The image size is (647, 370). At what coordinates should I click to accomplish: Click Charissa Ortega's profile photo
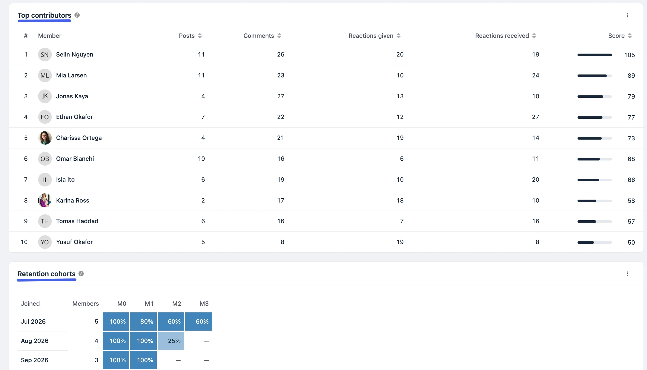pos(45,138)
